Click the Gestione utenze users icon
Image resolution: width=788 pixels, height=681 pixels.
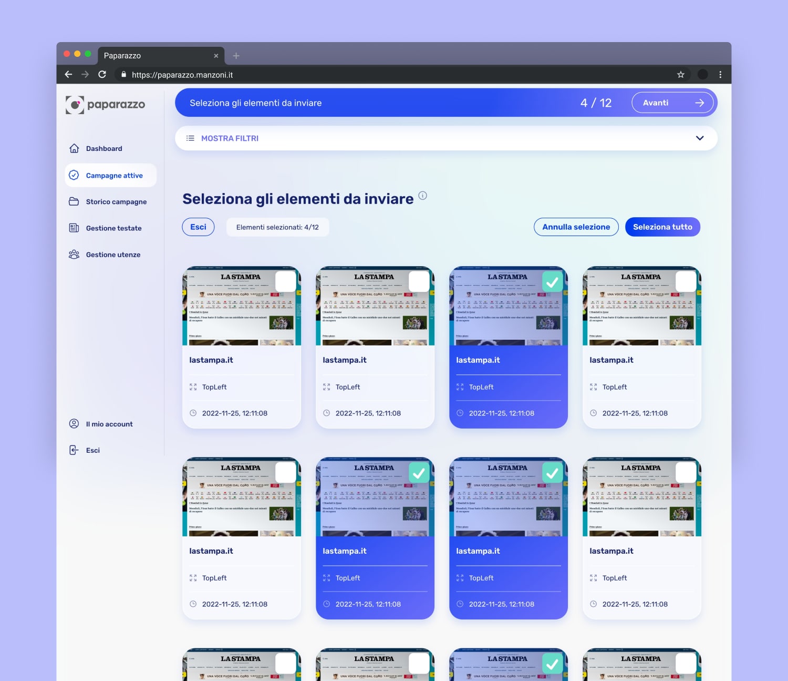74,255
